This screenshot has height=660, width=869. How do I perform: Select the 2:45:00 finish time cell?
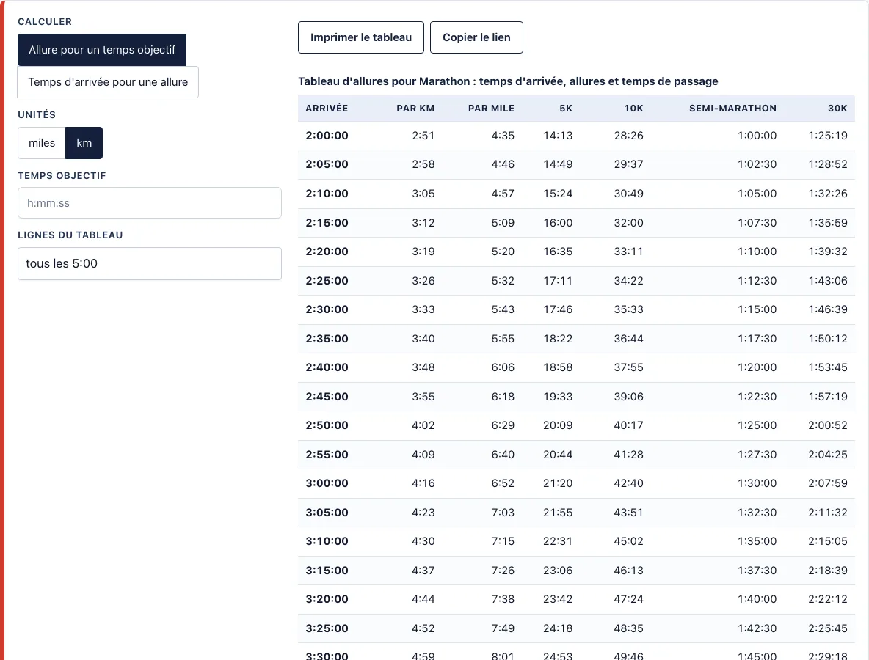[x=327, y=397]
